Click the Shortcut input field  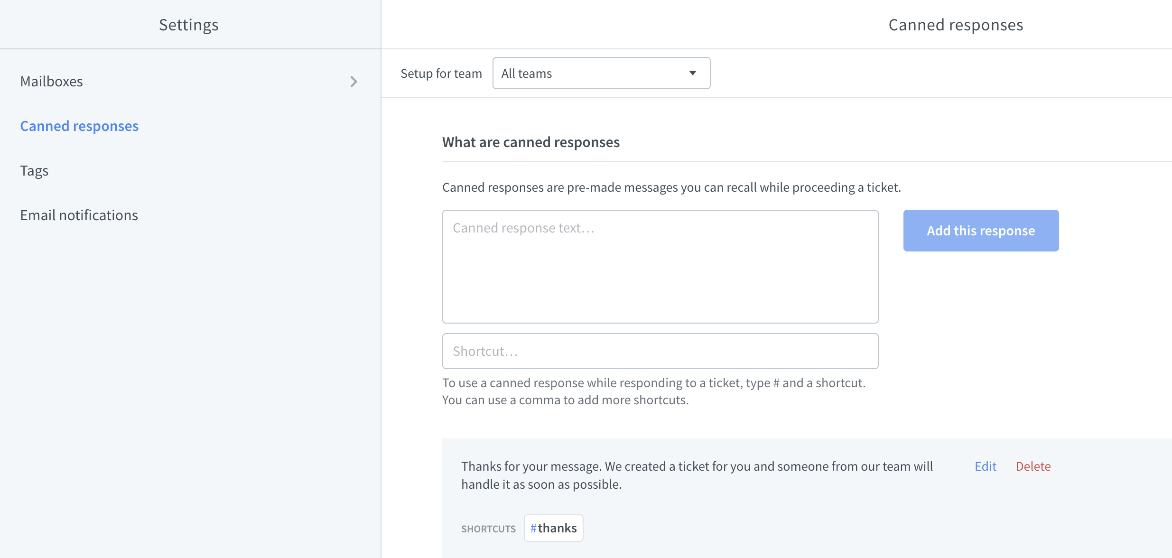coord(660,351)
